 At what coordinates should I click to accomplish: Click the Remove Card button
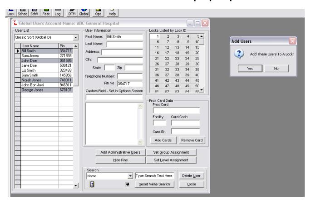192,140
